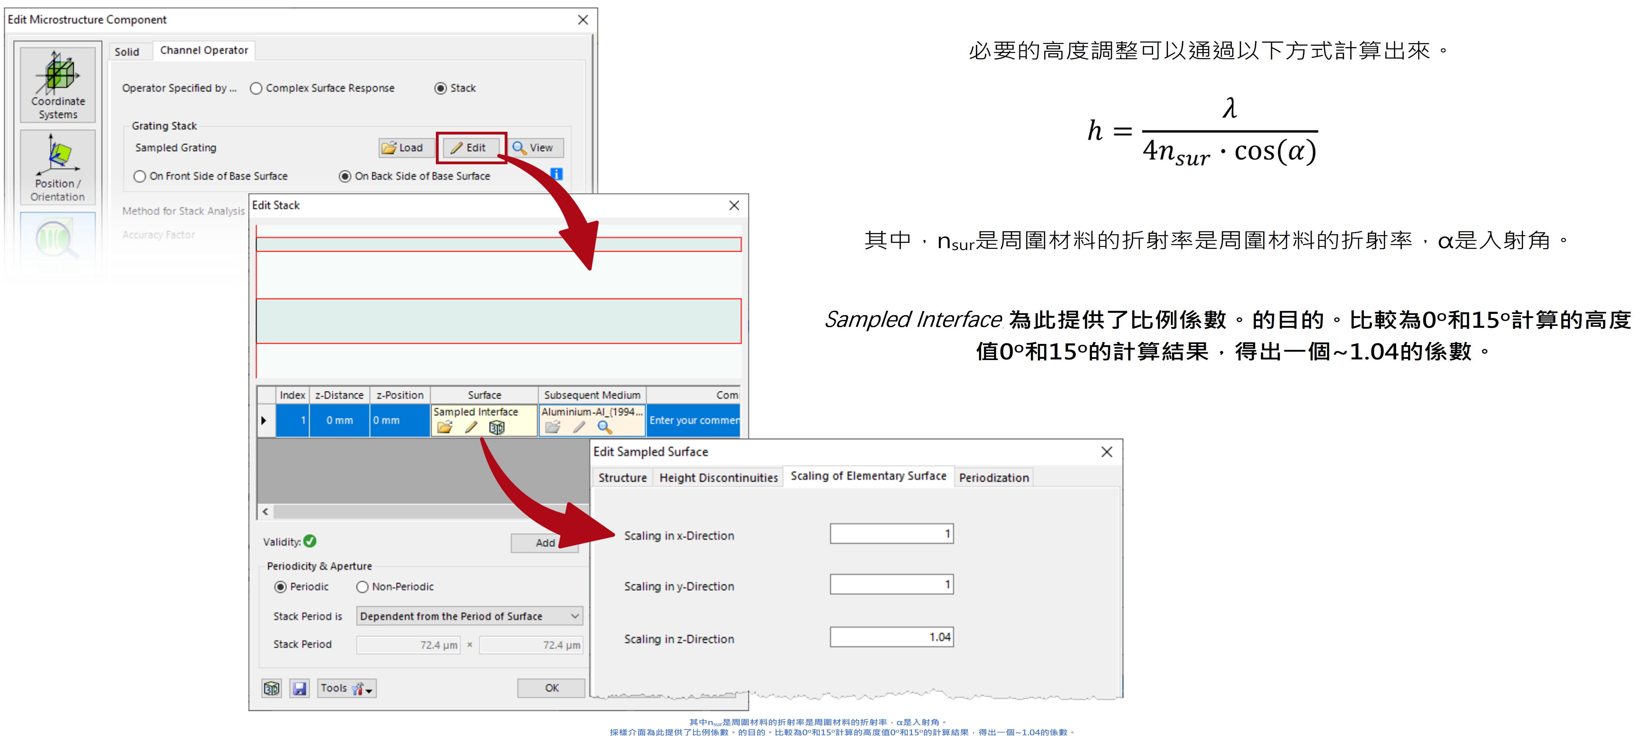This screenshot has width=1648, height=746.
Task: Open the Height Discontinuities tab
Action: point(718,478)
